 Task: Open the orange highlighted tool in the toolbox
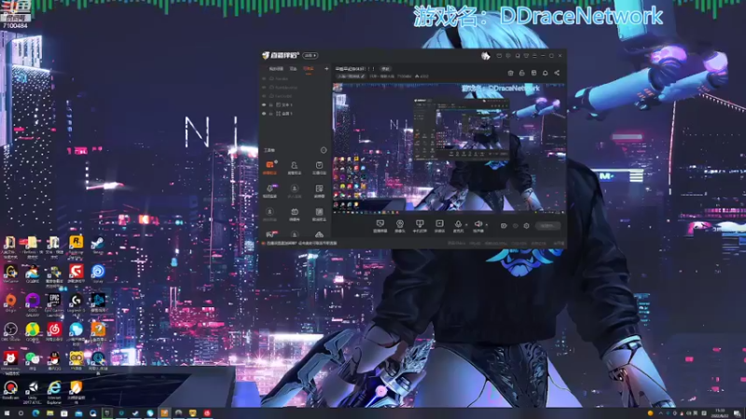269,168
